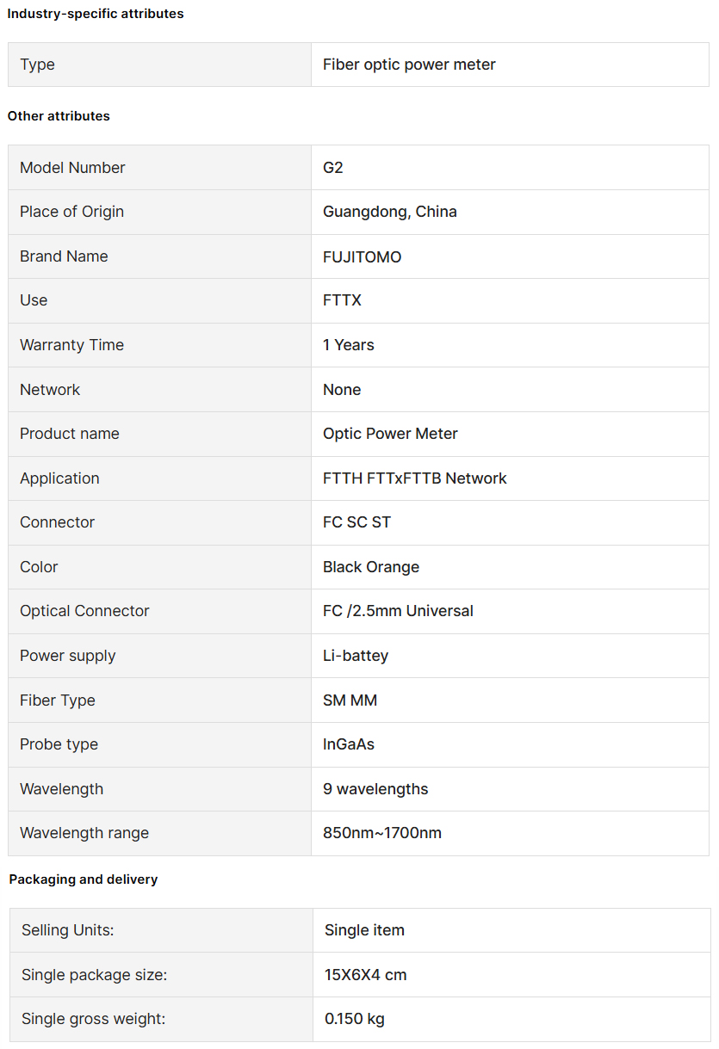Image resolution: width=719 pixels, height=1049 pixels.
Task: Click the Model Number label cell
Action: (72, 168)
